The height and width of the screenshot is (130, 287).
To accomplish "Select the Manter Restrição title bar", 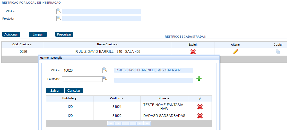I will click(x=129, y=58).
